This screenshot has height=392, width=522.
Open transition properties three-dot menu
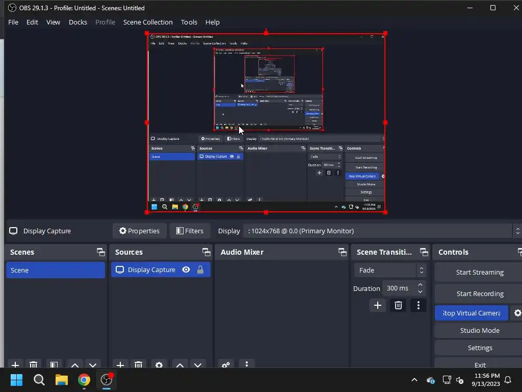[419, 305]
